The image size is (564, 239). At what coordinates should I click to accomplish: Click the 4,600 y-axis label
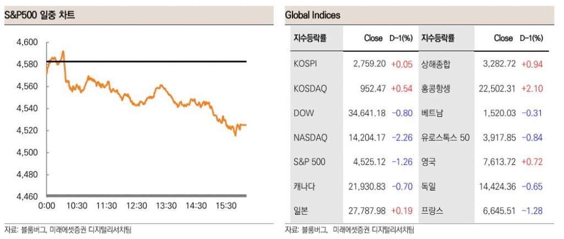coord(28,42)
